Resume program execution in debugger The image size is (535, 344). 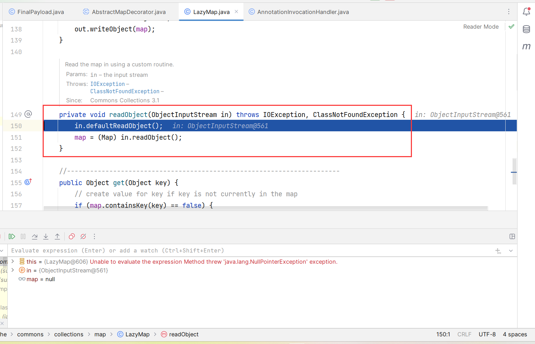pos(12,236)
